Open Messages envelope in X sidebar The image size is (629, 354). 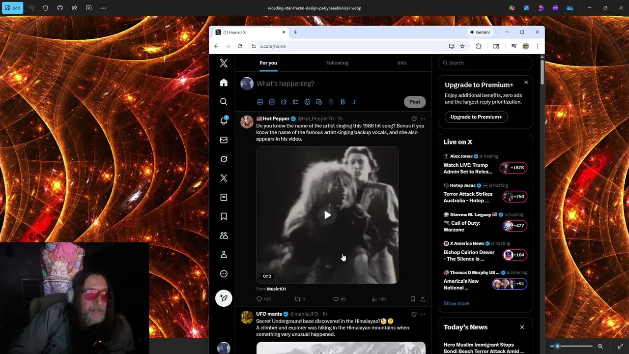tap(224, 140)
